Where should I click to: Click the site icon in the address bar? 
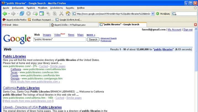(x=74, y=14)
